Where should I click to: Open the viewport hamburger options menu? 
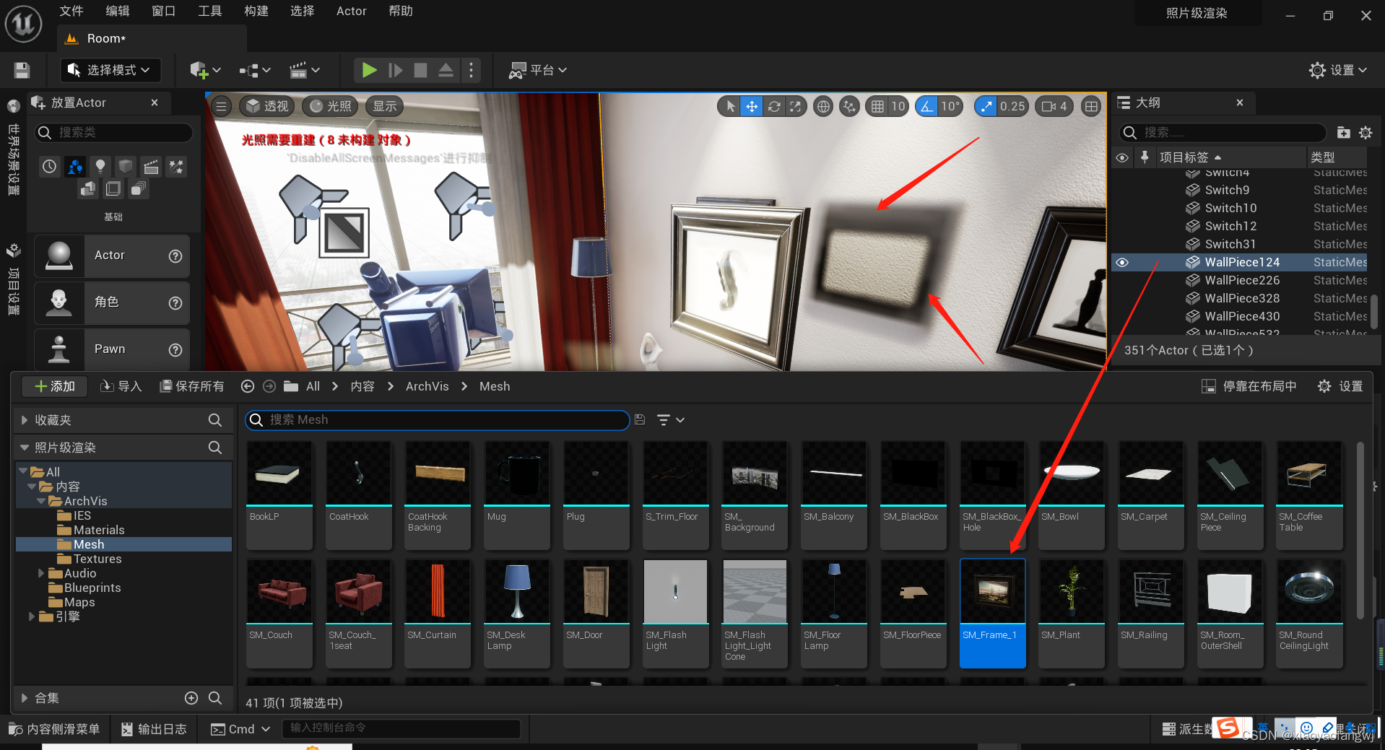click(x=222, y=107)
